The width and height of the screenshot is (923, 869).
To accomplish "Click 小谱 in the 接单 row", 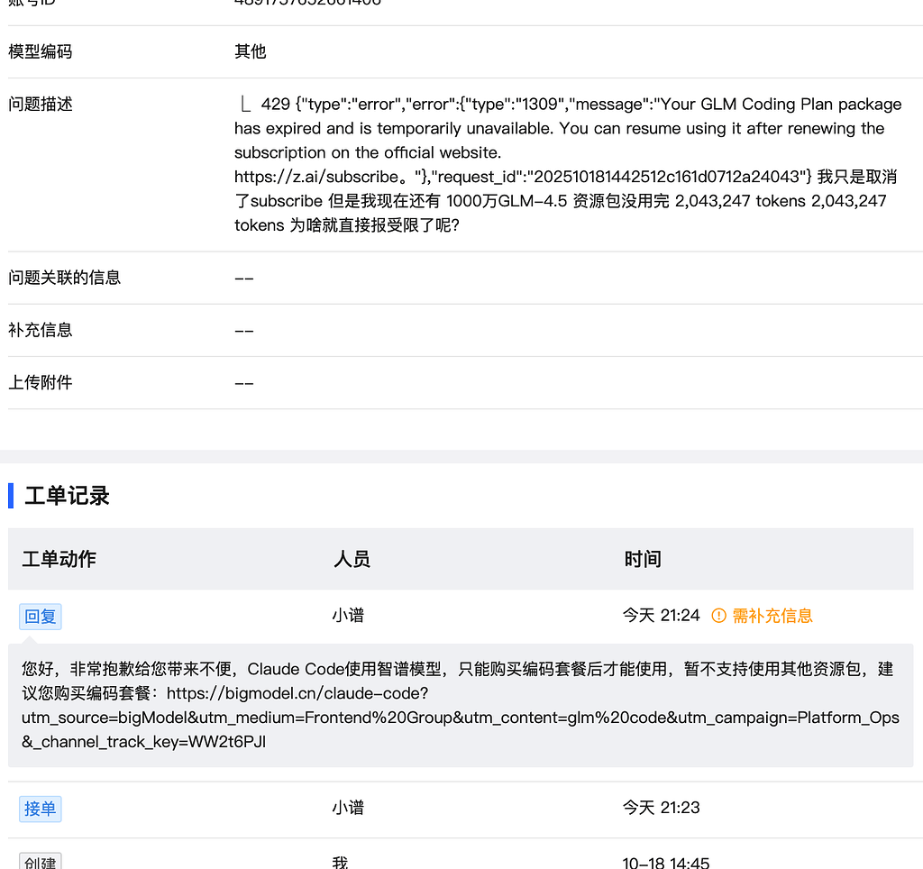I will click(348, 808).
